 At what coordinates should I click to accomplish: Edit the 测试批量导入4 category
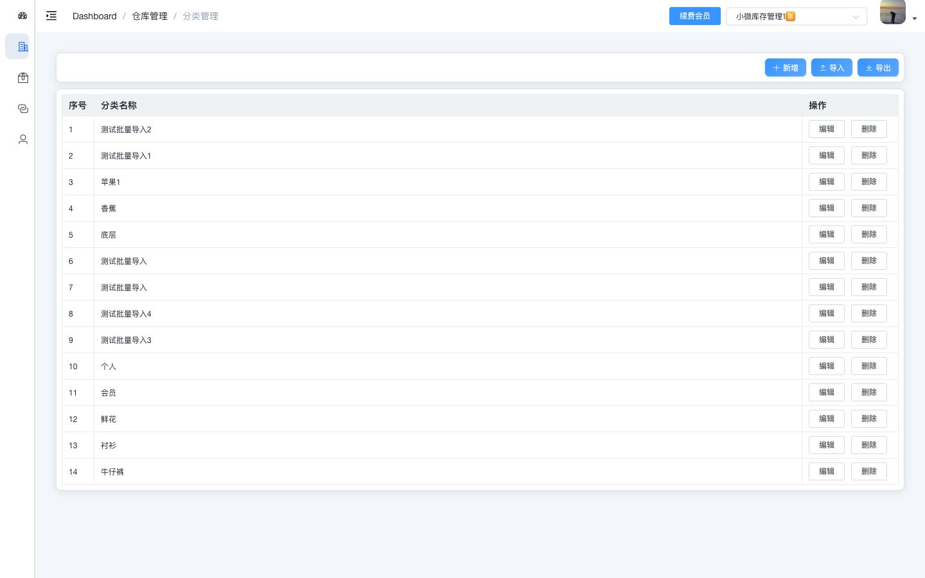(827, 313)
